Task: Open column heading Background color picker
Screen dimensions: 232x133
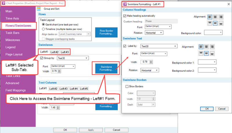Action: pos(213,33)
